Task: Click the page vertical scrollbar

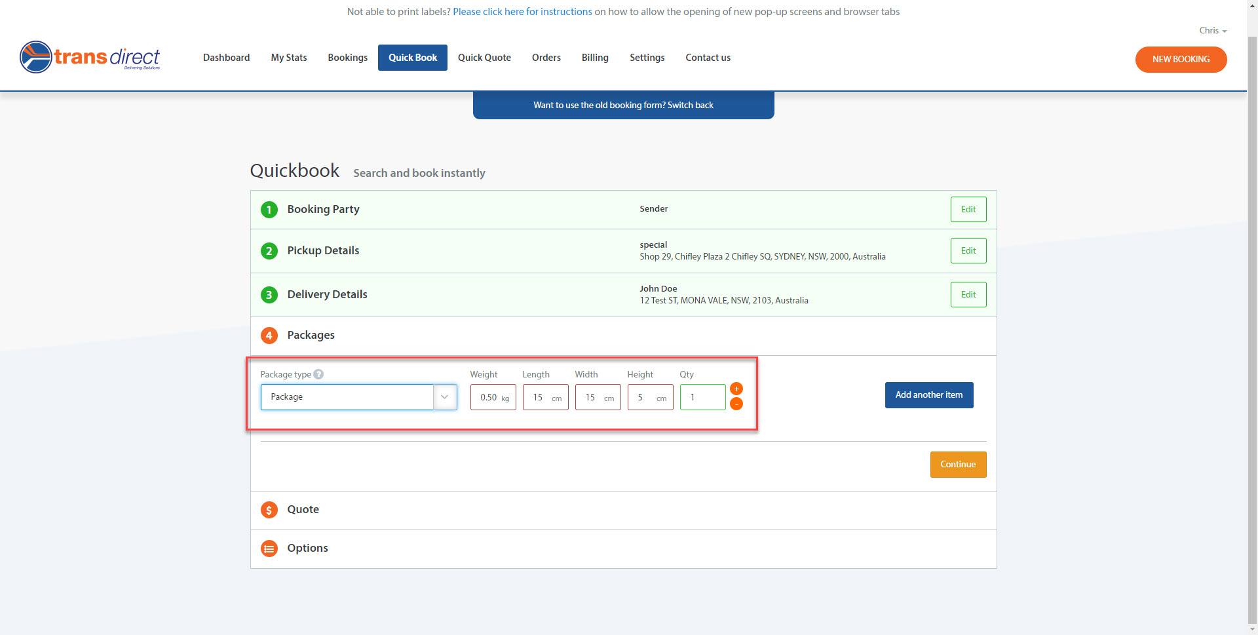Action: 1252,328
